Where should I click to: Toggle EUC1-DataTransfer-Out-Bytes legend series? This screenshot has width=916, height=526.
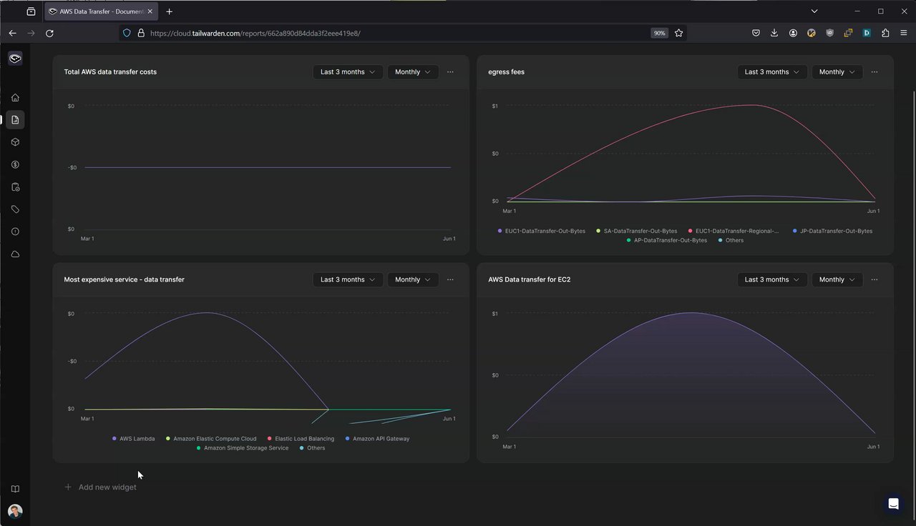pos(542,231)
